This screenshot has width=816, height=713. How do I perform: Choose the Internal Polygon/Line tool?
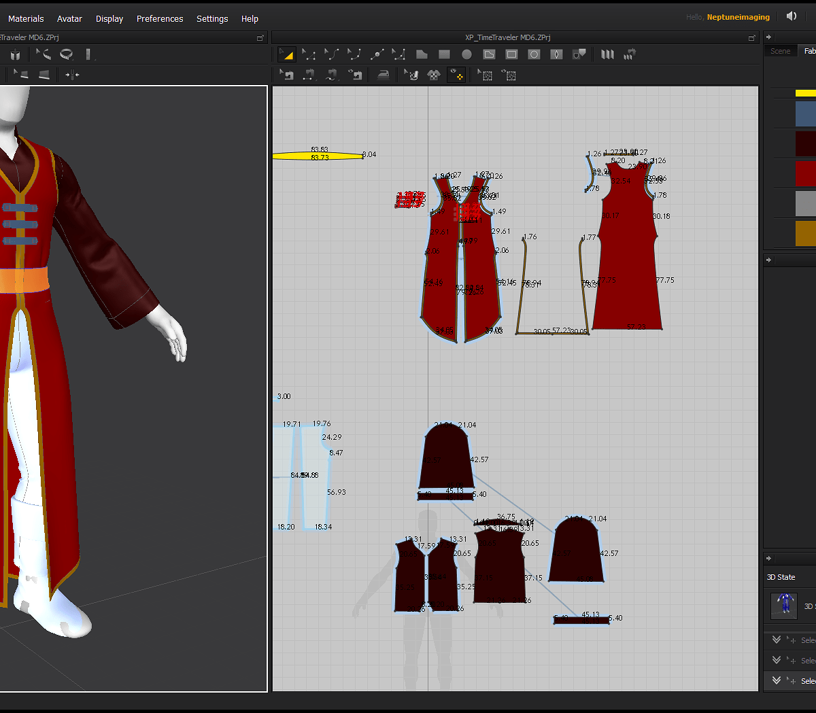tap(489, 54)
